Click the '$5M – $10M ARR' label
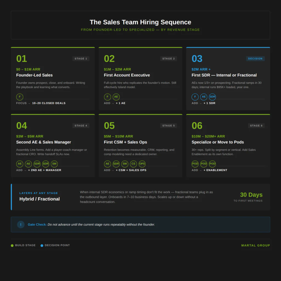 (119, 136)
